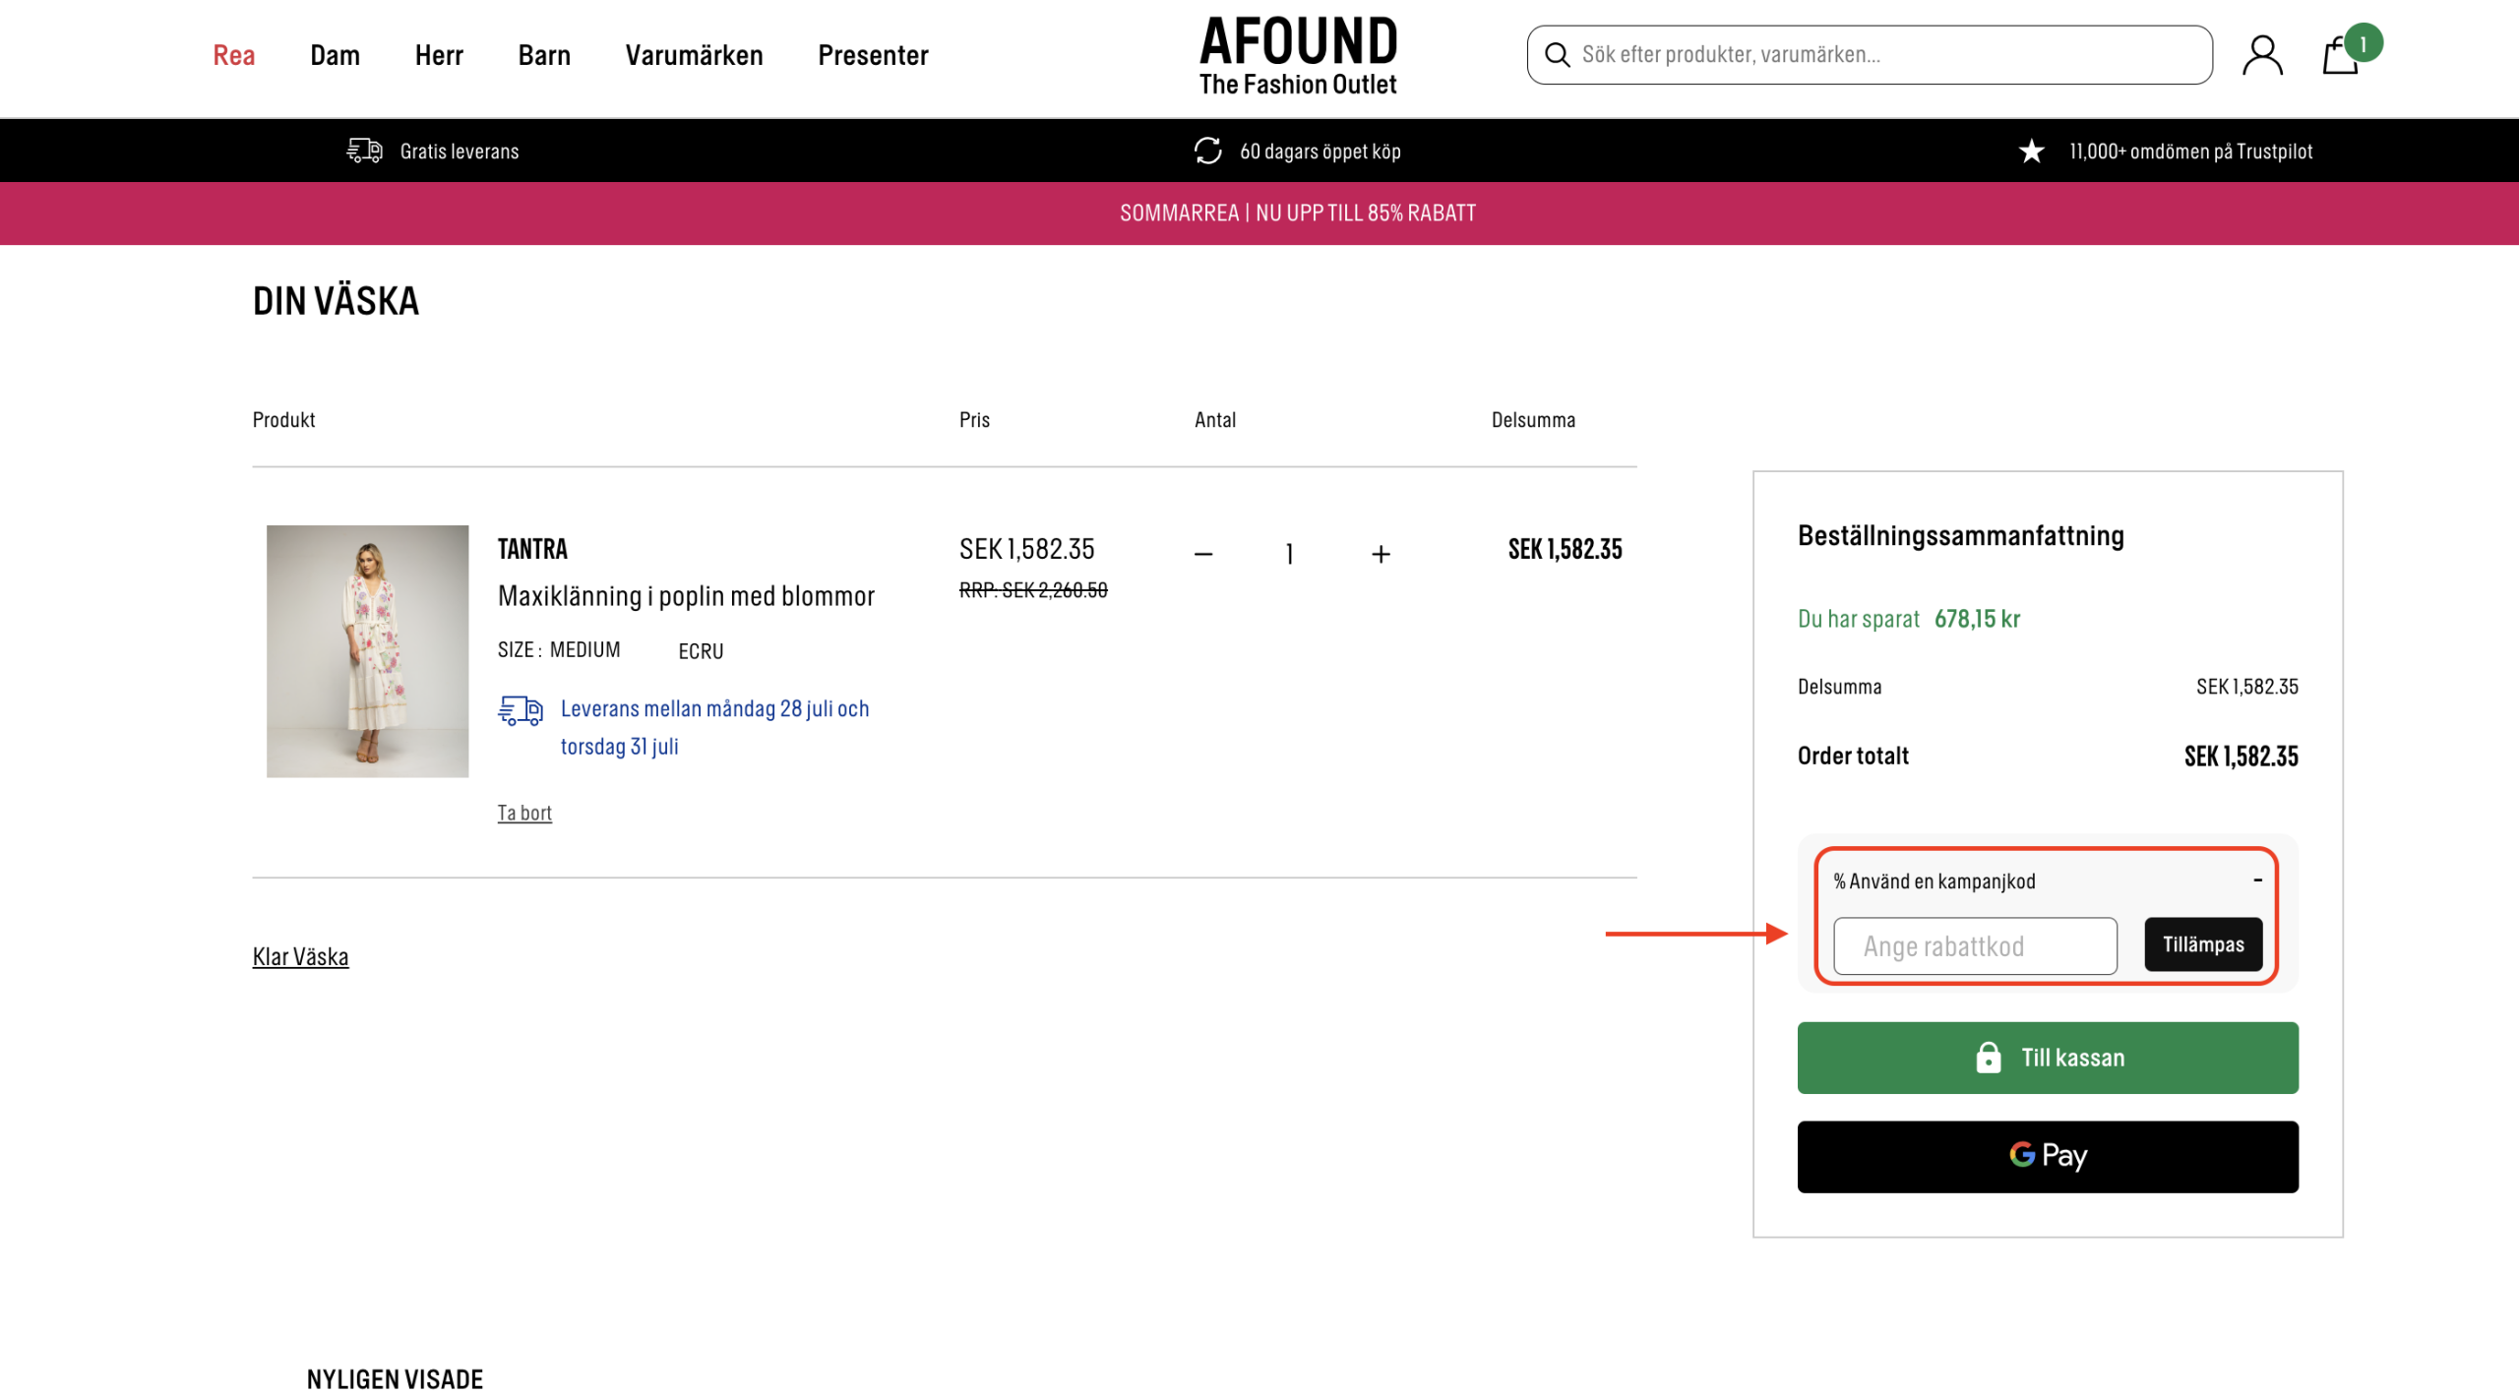2519x1395 pixels.
Task: Open the Tantra dress product thumbnail
Action: click(367, 651)
